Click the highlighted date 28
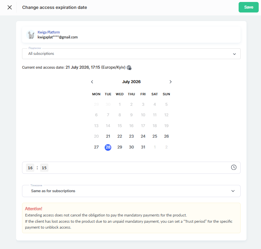This screenshot has height=249, width=261. click(108, 147)
